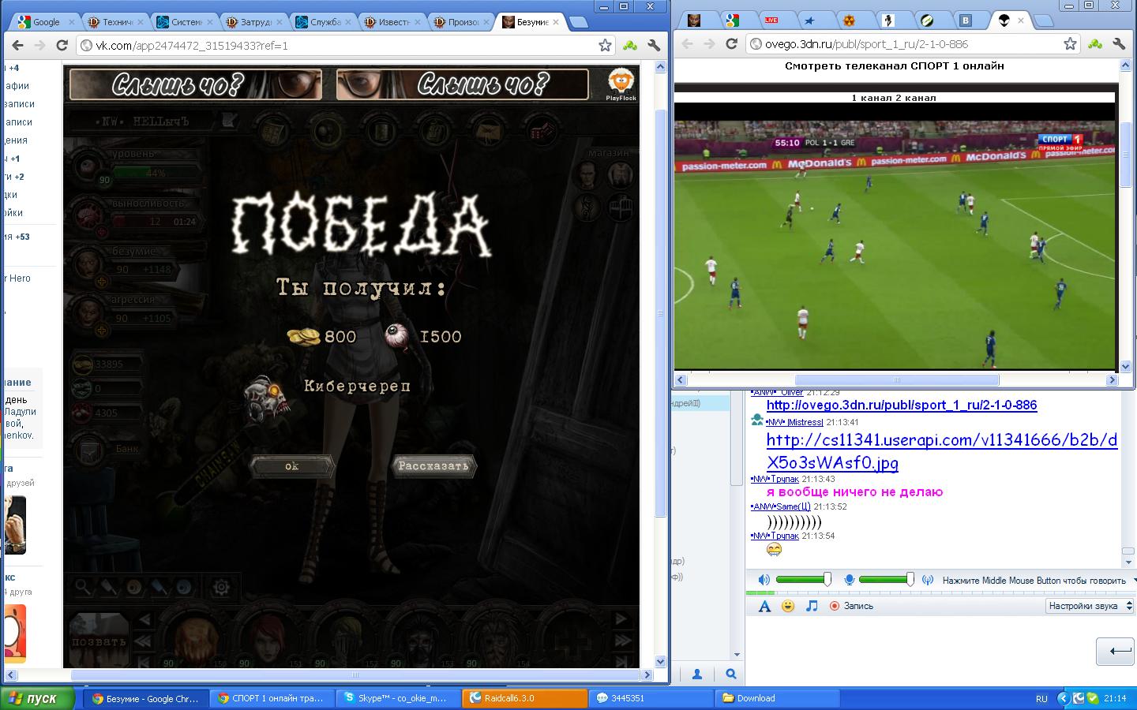Open a new tab in left Chrome window
This screenshot has height=710, width=1137.
pos(579,22)
